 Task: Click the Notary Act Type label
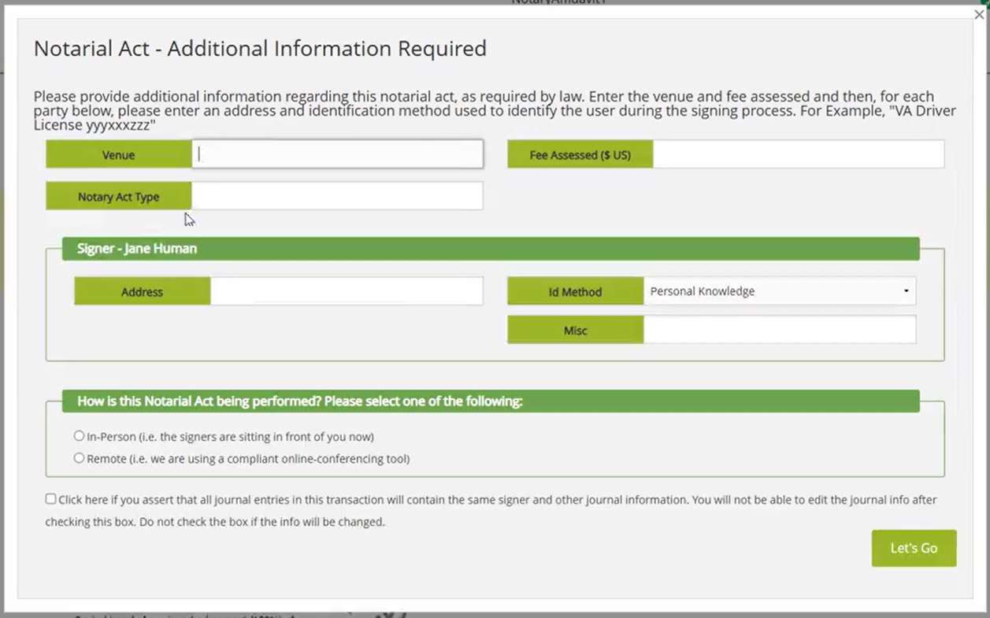(x=119, y=197)
